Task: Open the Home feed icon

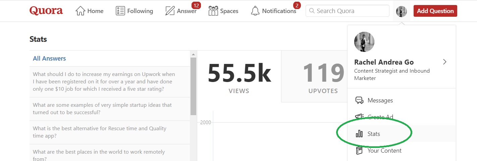Action: (x=81, y=11)
